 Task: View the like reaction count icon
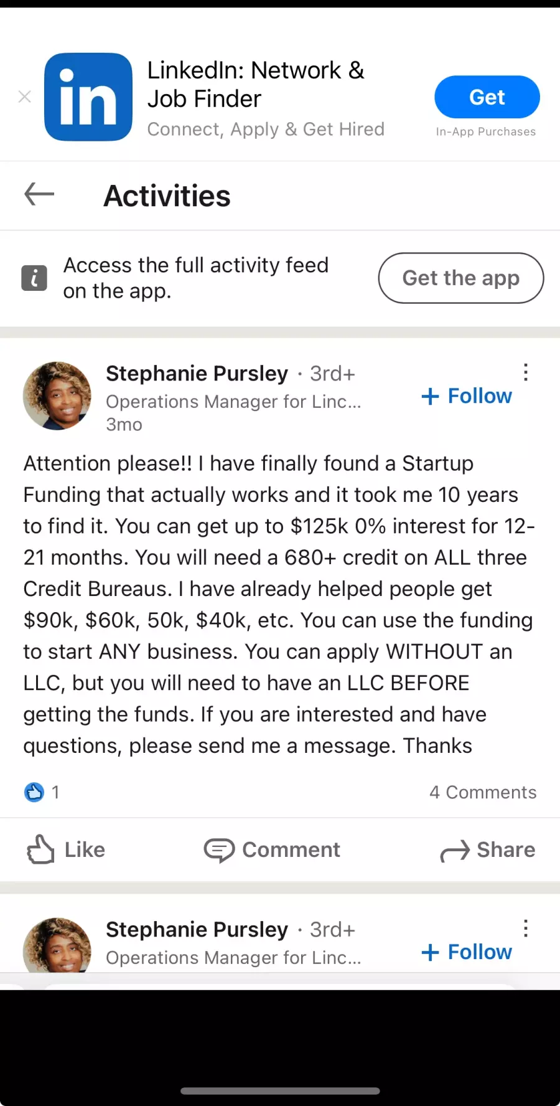click(x=34, y=792)
